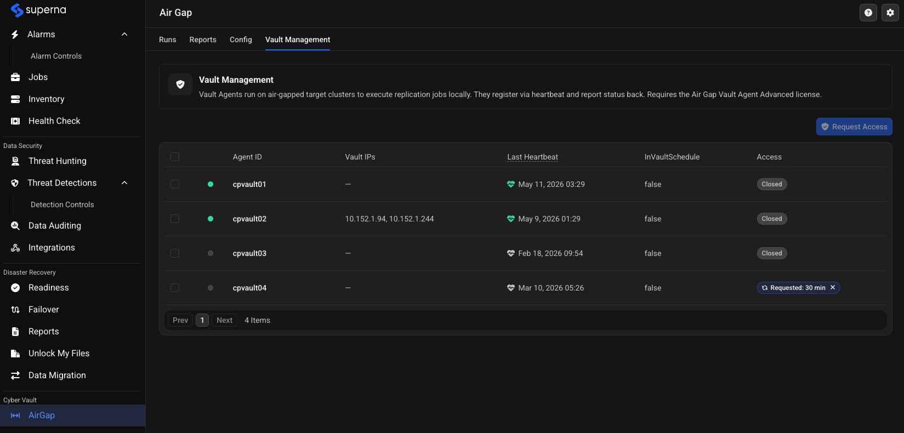Check the cpvault03 row checkbox

(x=175, y=253)
